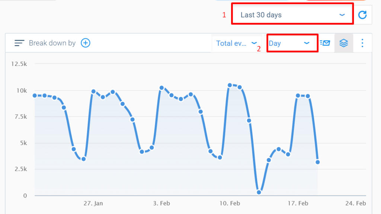This screenshot has height=214, width=381.
Task: Open the three-dot more options menu
Action: point(362,43)
